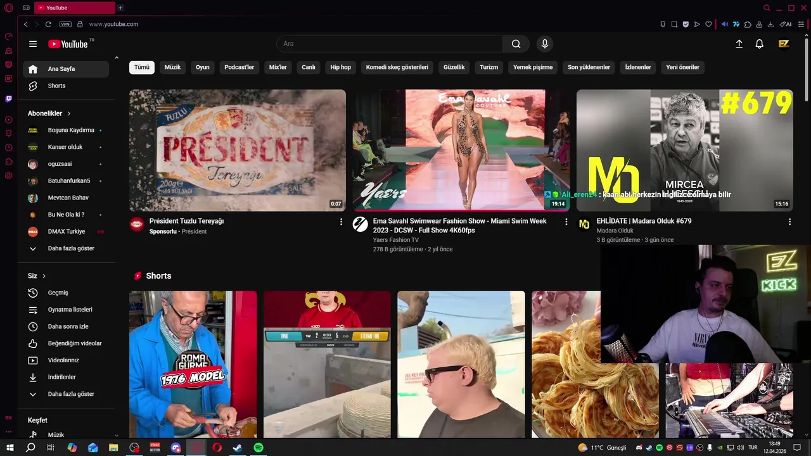Open Twitch in the Opera sidebar
The height and width of the screenshot is (456, 811).
click(9, 99)
